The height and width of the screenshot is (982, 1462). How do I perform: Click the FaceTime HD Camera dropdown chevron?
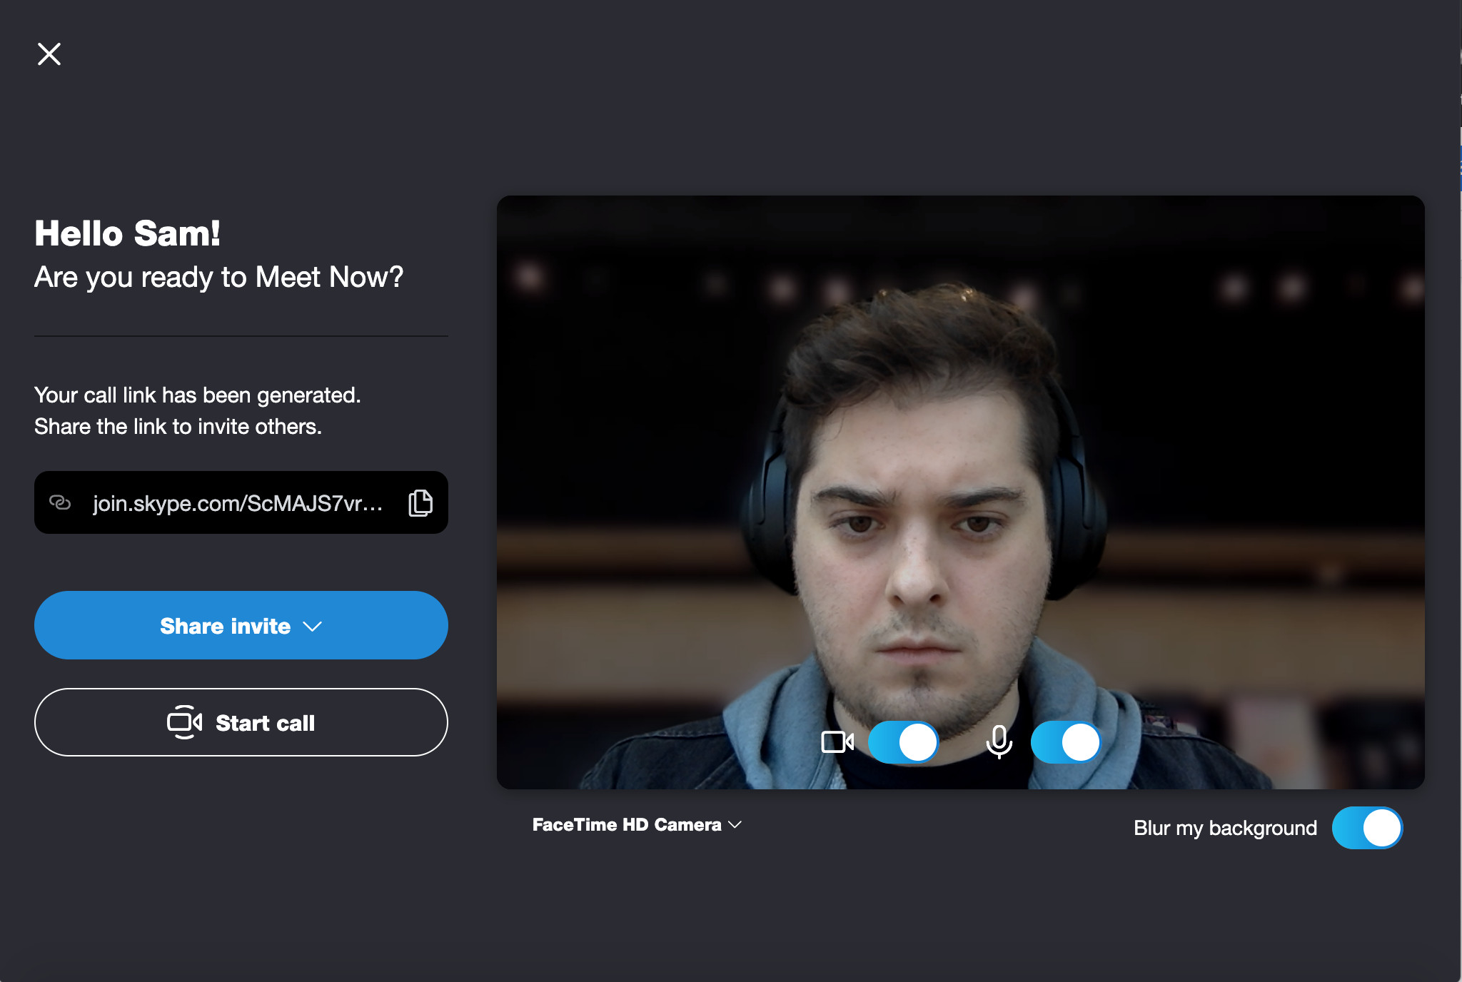[741, 825]
